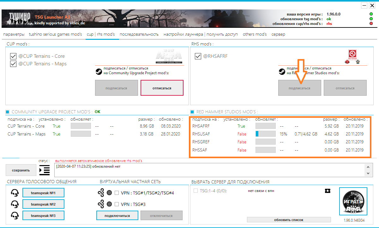Screen dimensions: 379x228
Task: Enable the VPN: TSG#3 checkbox
Action: [117, 204]
